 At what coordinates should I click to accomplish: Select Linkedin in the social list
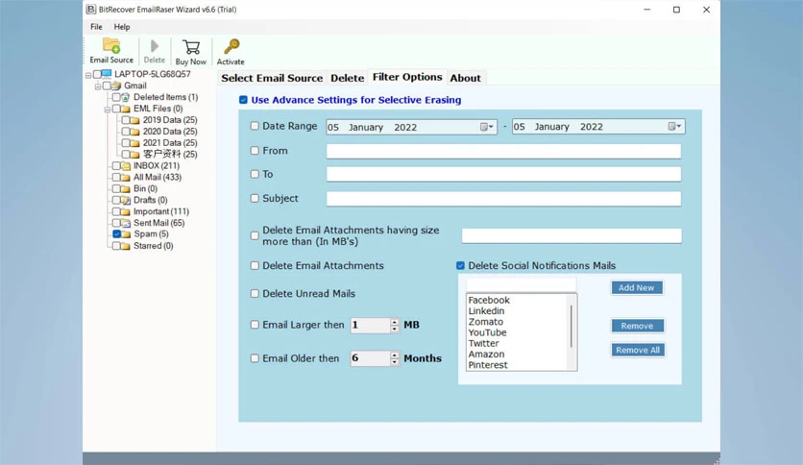[487, 311]
